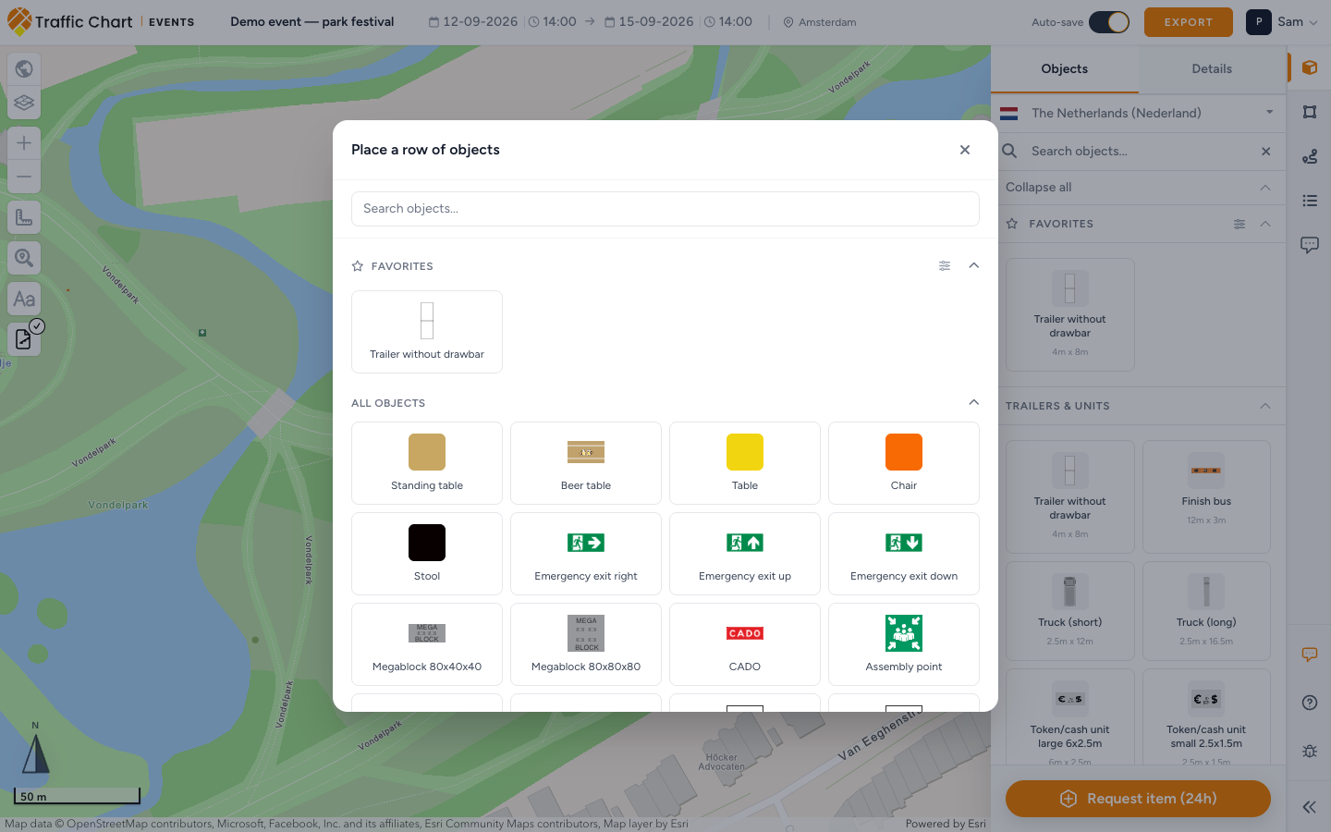The height and width of the screenshot is (832, 1331).
Task: Open the map location search tool
Action: point(24,258)
